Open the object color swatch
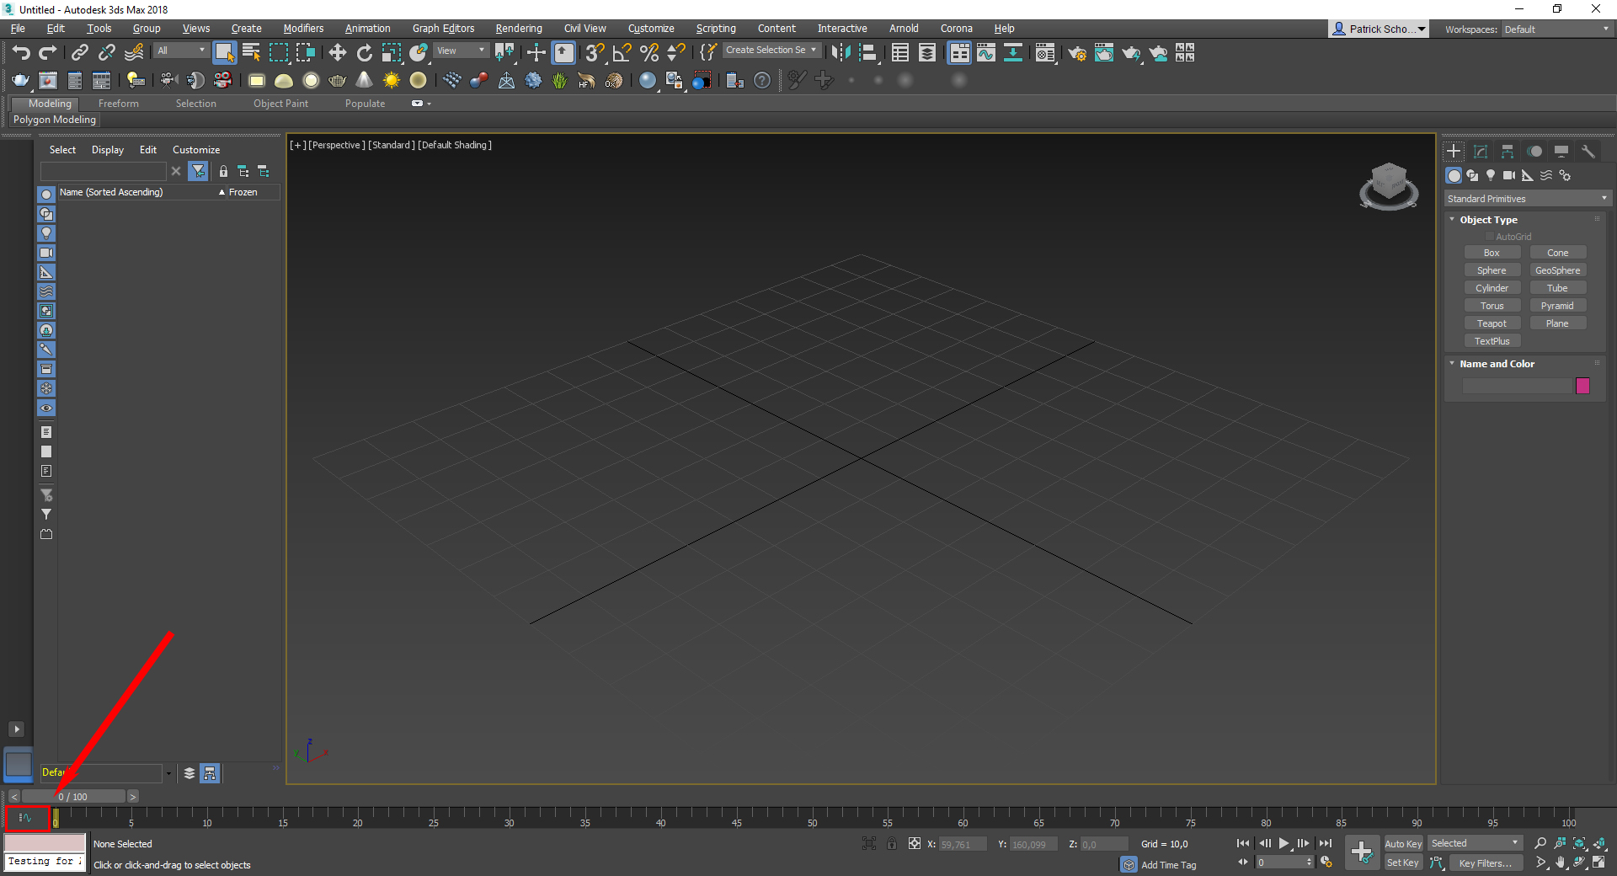The height and width of the screenshot is (876, 1617). pyautogui.click(x=1582, y=386)
